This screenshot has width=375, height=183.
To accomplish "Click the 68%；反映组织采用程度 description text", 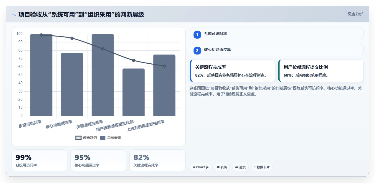I will coord(306,75).
